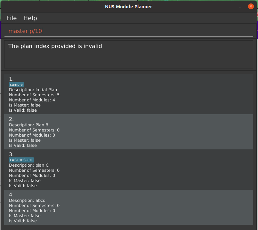
Task: Click 'Number of Semesters: 0' in plan 3
Action: (34, 170)
